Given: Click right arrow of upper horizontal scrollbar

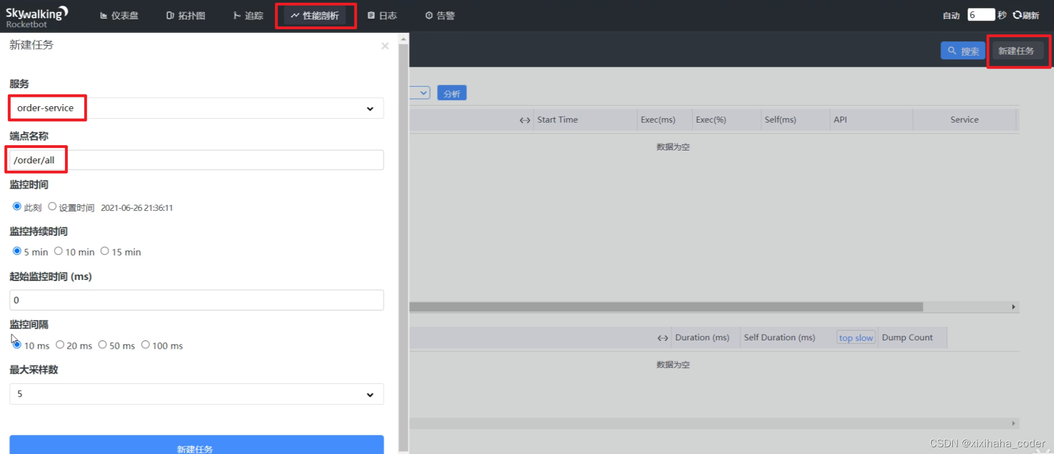Looking at the screenshot, I should click(x=1013, y=306).
